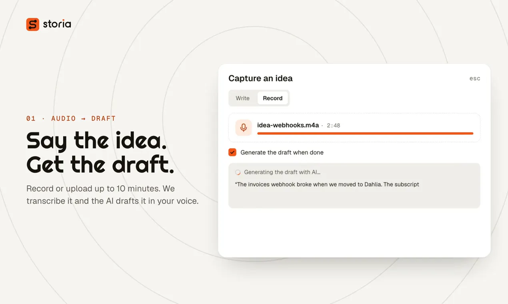Click the 01 · AUDIO → DRAFT label
Viewport: 508px width, 304px height.
pyautogui.click(x=71, y=118)
